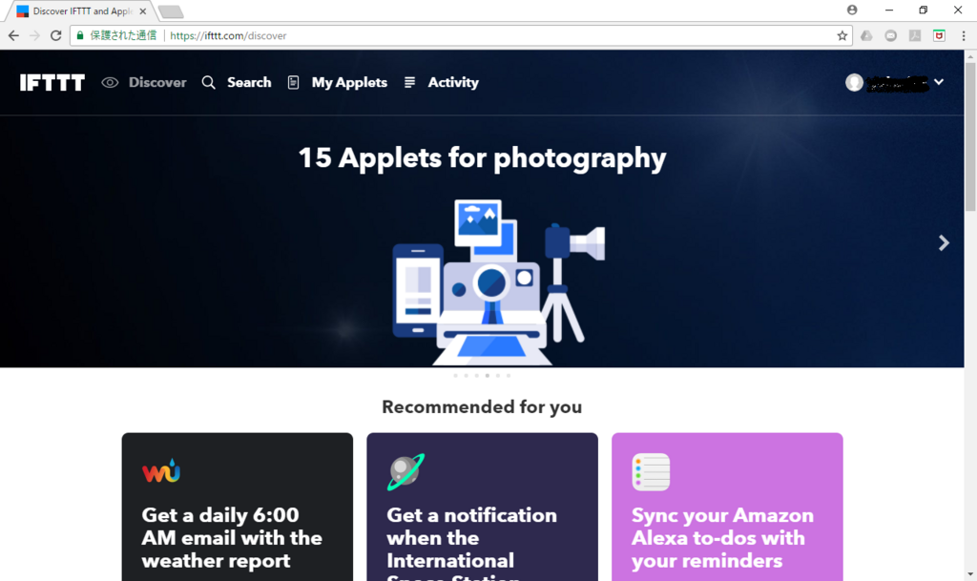Screen dimensions: 977x581
Task: Close the Discover IFTTT tab
Action: click(x=143, y=11)
